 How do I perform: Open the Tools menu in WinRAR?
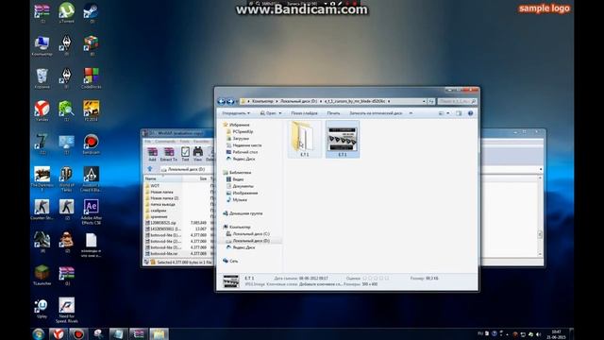point(185,142)
